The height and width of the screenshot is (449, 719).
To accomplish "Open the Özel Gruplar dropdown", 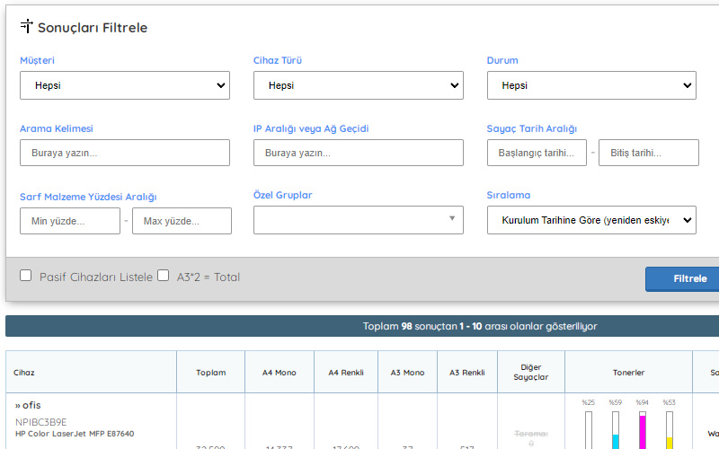I will (x=358, y=220).
